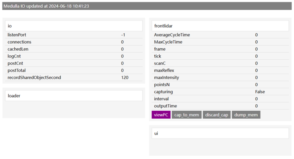This screenshot has height=159, width=294.
Task: Click the MaxCycleTime row label
Action: click(168, 42)
